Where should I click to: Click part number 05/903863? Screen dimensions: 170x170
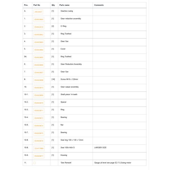pos(39,42)
